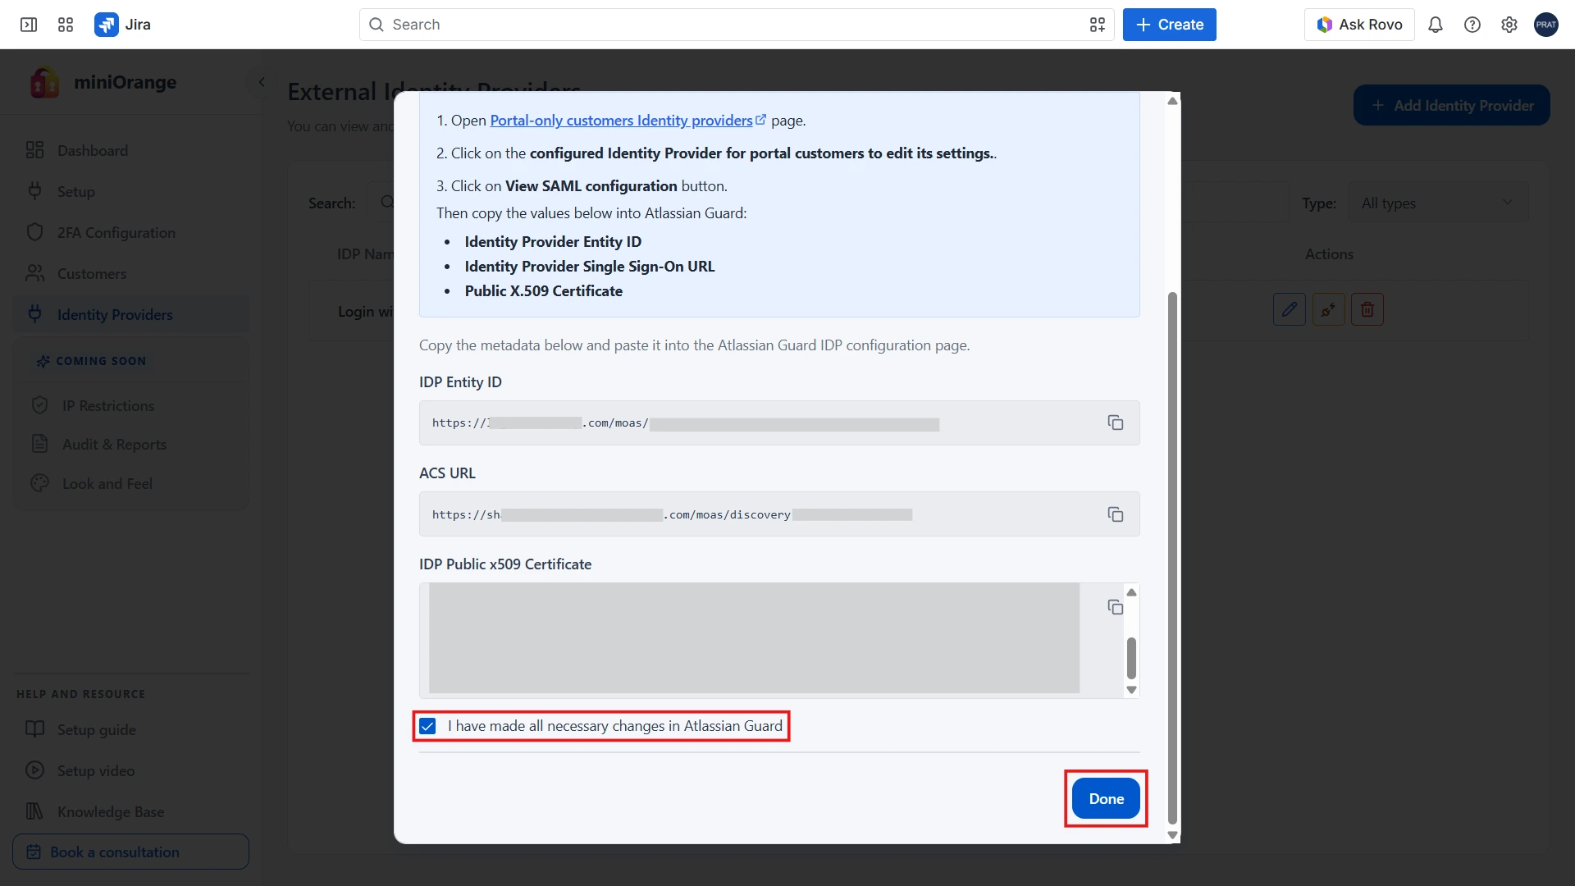Delete the identity provider with trash icon

pyautogui.click(x=1367, y=309)
